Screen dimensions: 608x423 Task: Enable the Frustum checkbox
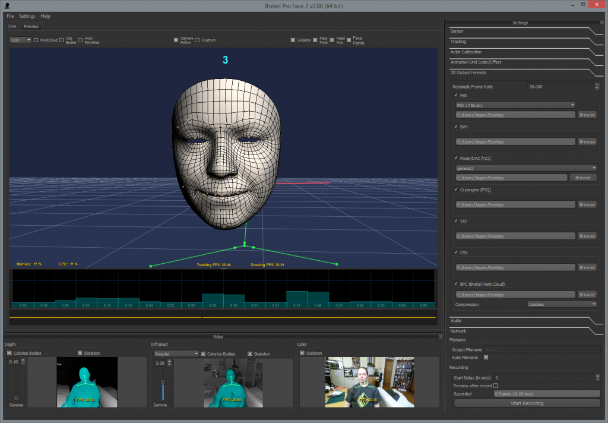197,40
